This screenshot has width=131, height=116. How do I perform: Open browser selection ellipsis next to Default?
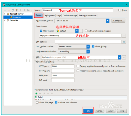point(81,31)
